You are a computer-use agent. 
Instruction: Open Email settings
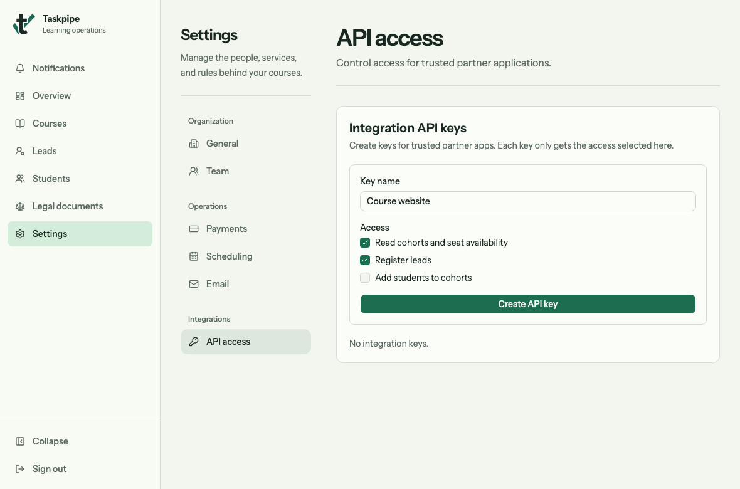click(245, 284)
